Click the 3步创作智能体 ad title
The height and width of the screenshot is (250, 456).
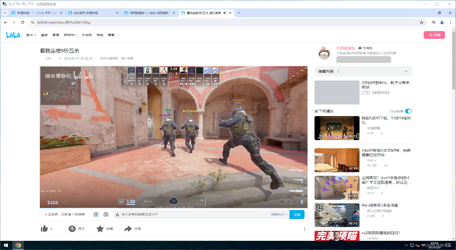(x=385, y=85)
